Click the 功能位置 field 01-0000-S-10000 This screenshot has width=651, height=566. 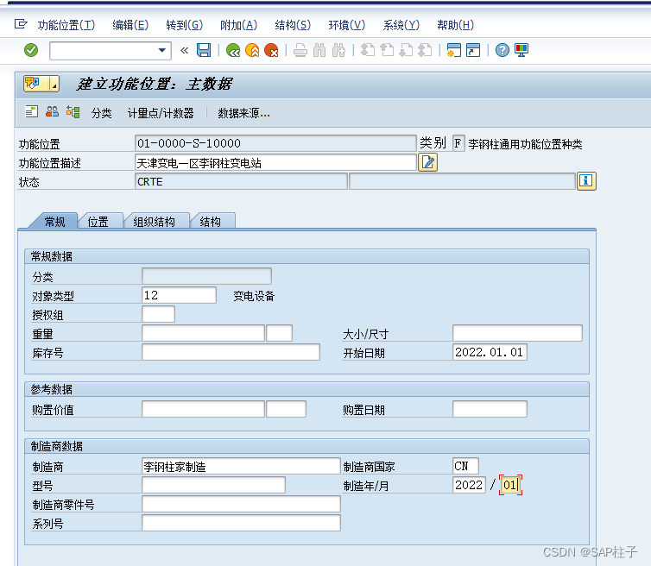pyautogui.click(x=275, y=143)
